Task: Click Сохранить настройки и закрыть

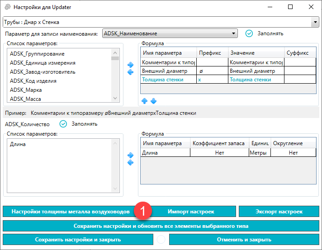Action: coord(78,240)
